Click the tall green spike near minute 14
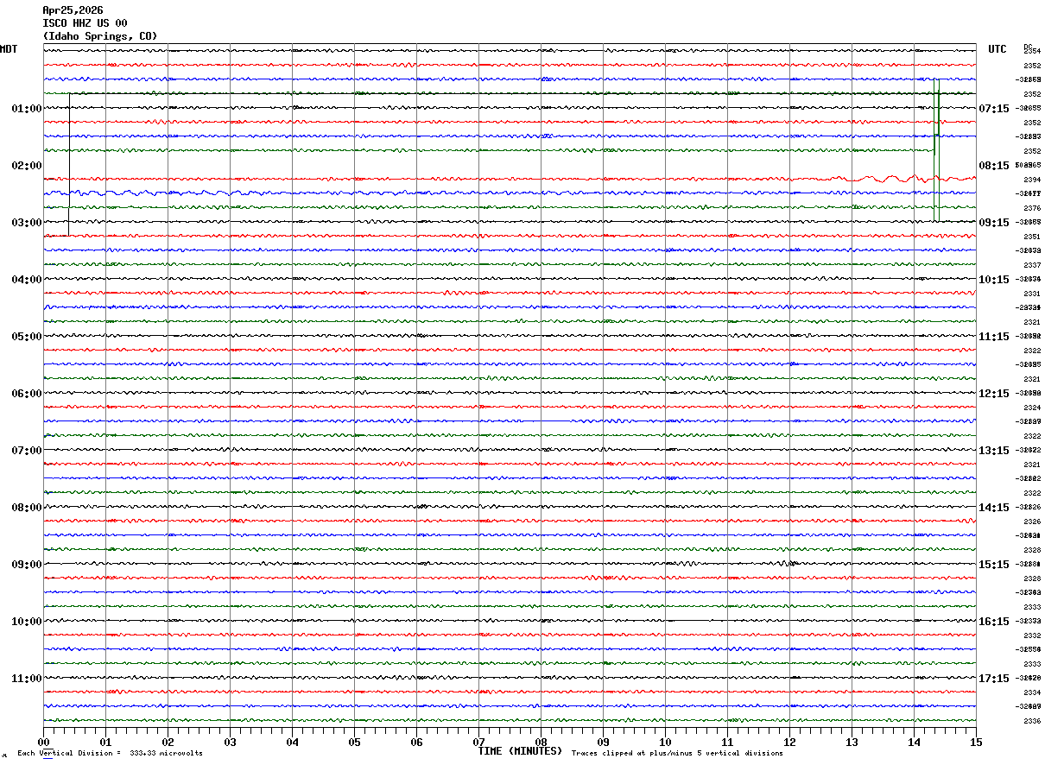 (938, 112)
